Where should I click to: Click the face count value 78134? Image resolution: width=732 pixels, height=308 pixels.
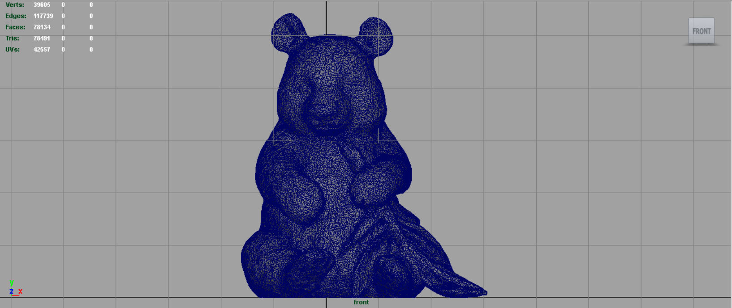42,27
